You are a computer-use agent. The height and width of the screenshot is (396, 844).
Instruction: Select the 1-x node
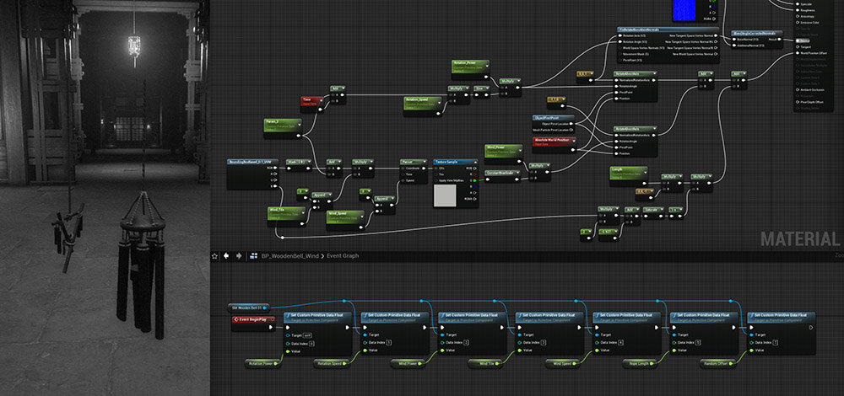coord(676,213)
